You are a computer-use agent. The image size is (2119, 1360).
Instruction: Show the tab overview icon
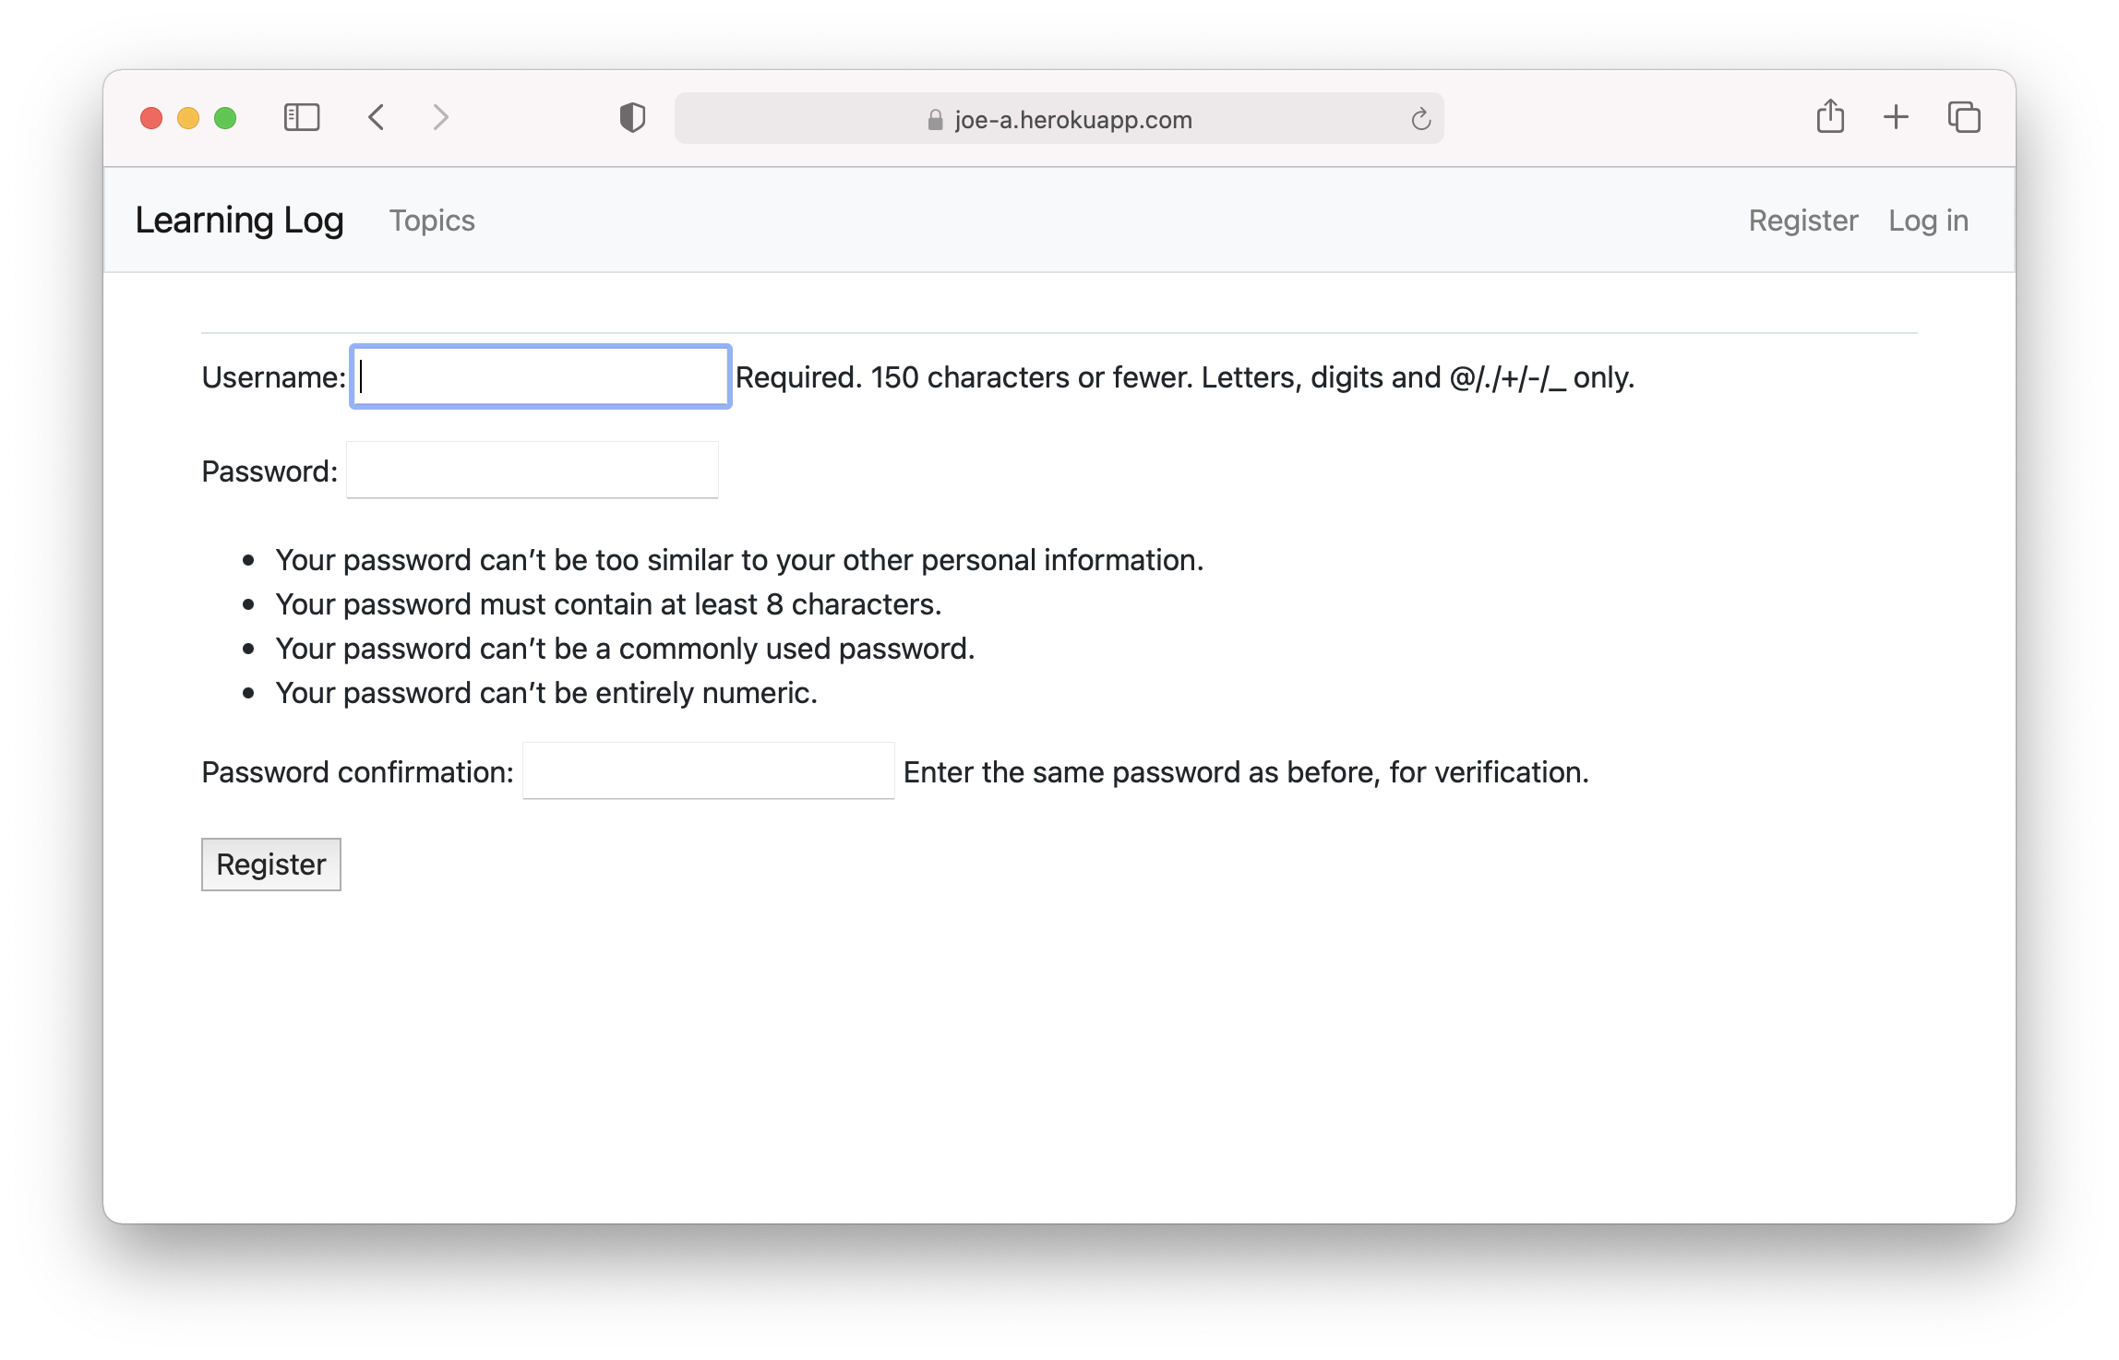pyautogui.click(x=1964, y=117)
